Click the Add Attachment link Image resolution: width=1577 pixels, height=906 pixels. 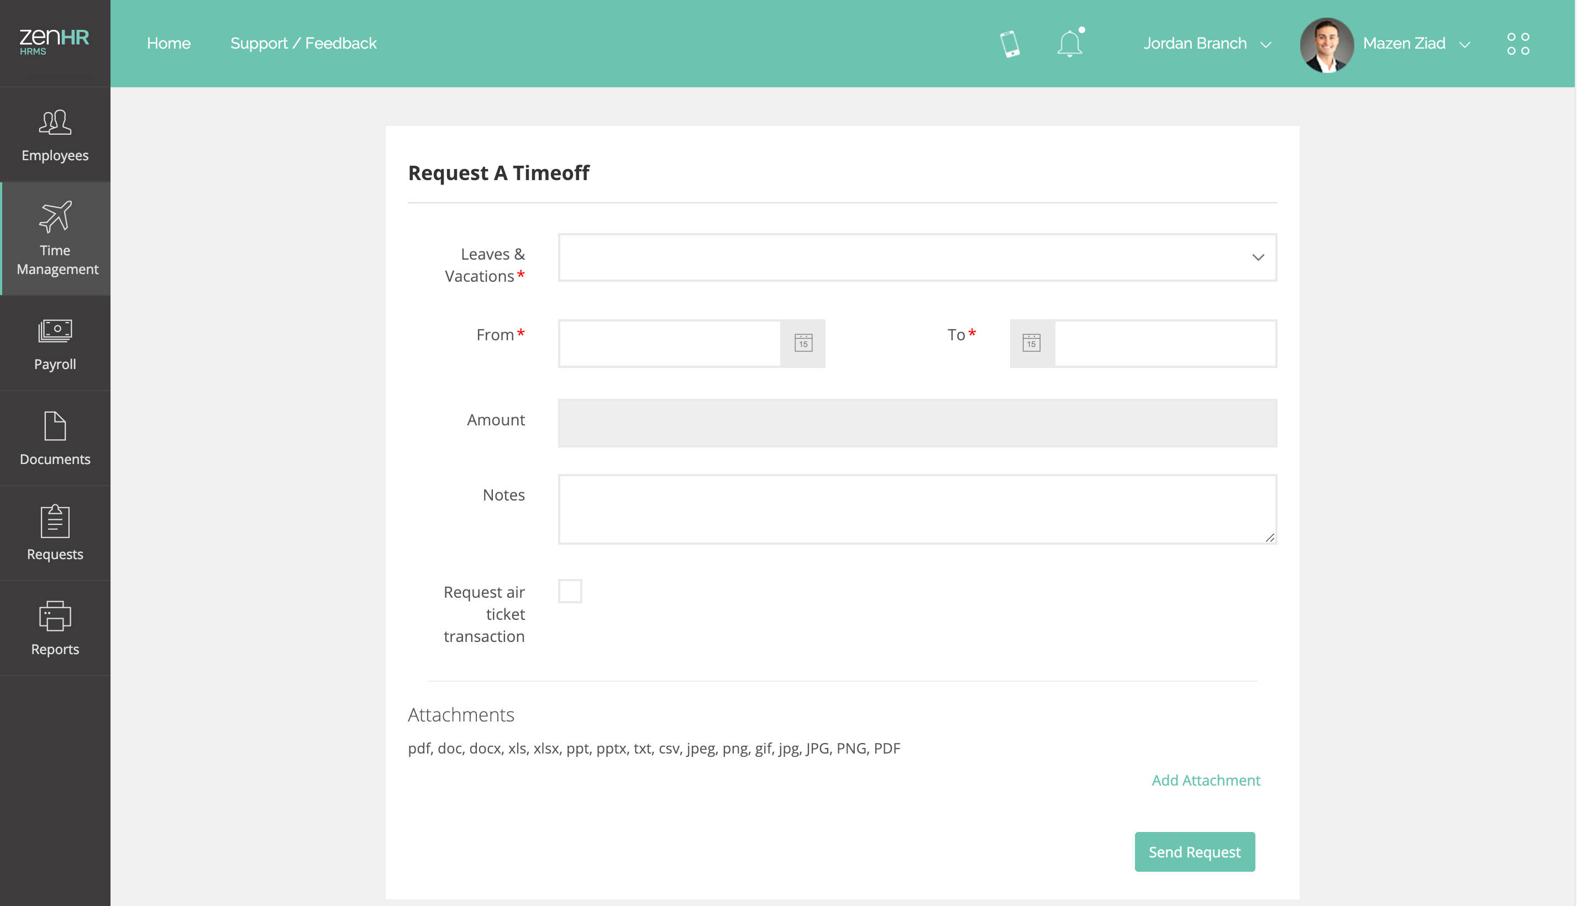click(x=1205, y=779)
